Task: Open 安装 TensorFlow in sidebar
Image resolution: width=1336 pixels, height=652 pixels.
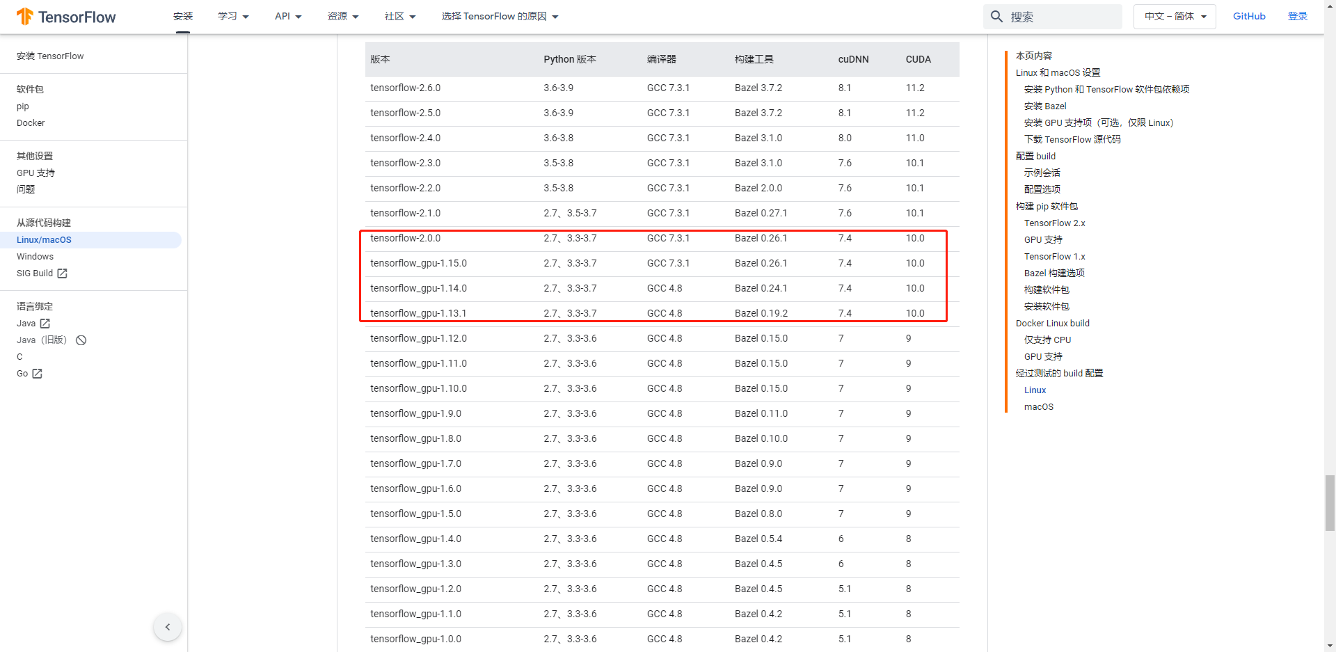Action: coord(50,56)
